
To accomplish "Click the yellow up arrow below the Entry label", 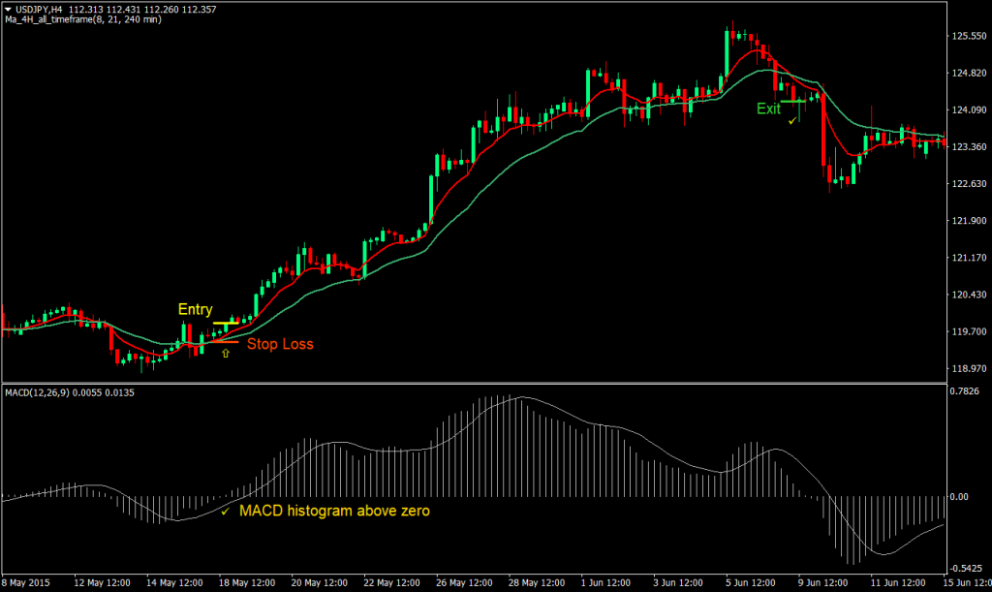I will (226, 355).
